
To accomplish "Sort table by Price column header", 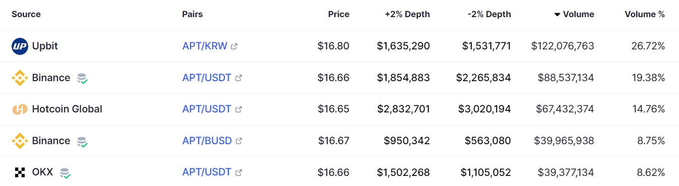I will point(339,14).
